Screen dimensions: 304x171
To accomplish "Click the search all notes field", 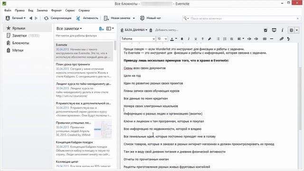I will pyautogui.click(x=242, y=19).
